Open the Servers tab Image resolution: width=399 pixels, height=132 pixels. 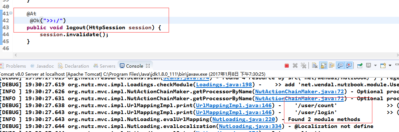104,66
